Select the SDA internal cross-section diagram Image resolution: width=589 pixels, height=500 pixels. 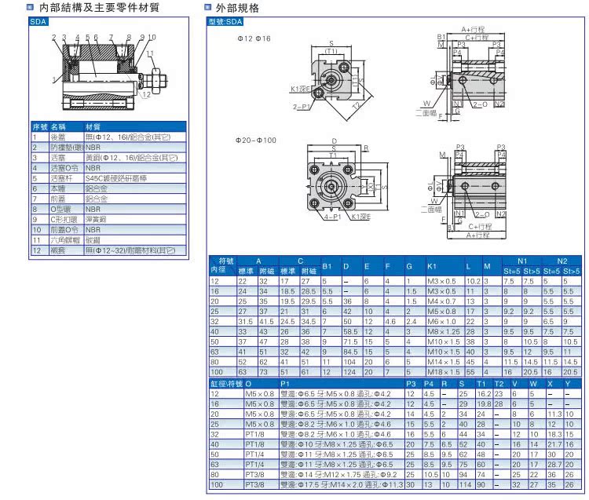[104, 73]
